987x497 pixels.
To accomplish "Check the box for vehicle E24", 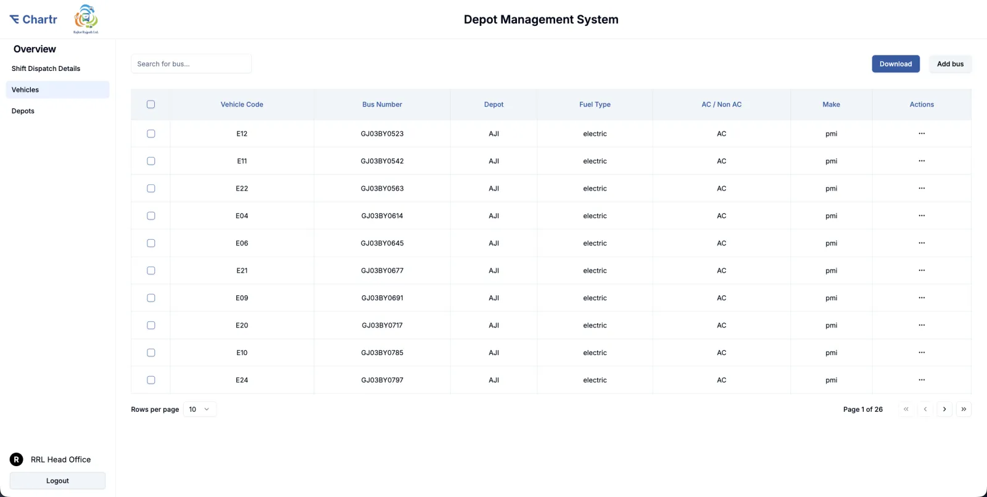I will [151, 380].
